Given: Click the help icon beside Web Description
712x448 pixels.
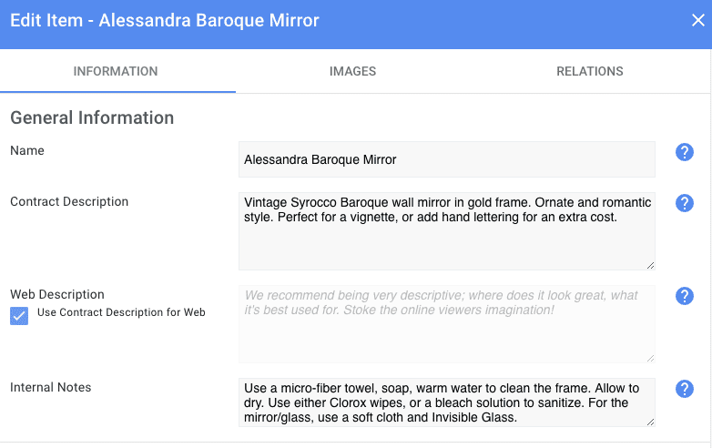Looking at the screenshot, I should point(685,296).
